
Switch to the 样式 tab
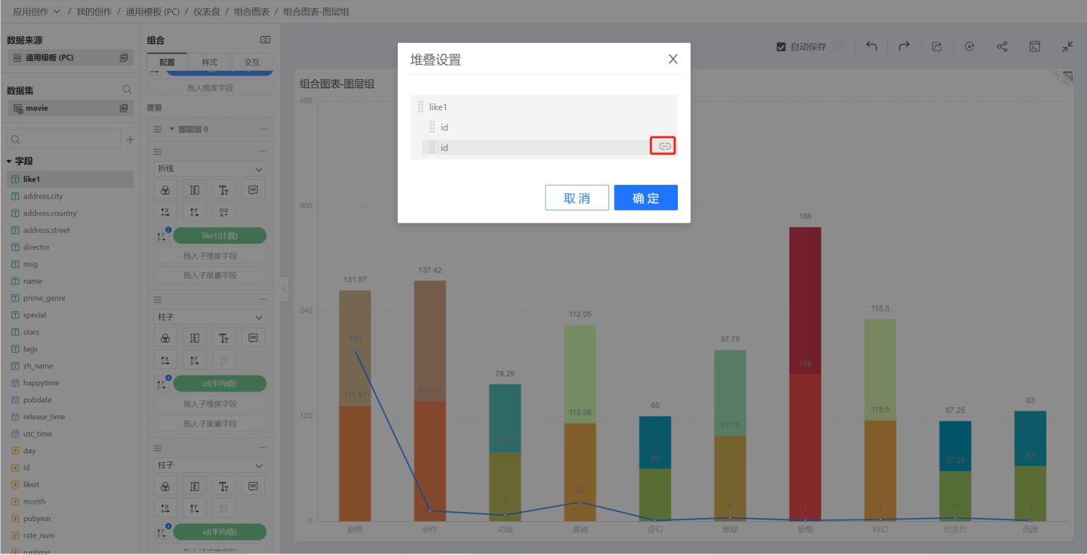click(209, 63)
